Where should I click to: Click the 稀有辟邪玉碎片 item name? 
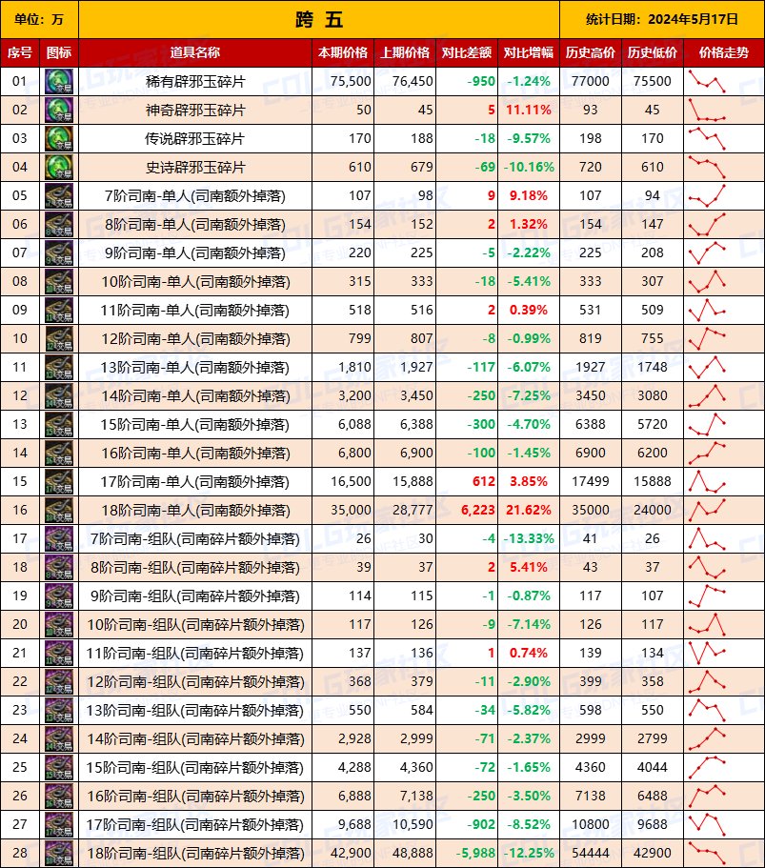pyautogui.click(x=195, y=81)
